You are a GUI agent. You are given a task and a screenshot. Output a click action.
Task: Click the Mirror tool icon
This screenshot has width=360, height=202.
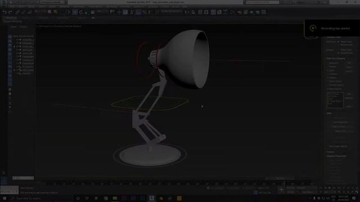[x=187, y=12]
